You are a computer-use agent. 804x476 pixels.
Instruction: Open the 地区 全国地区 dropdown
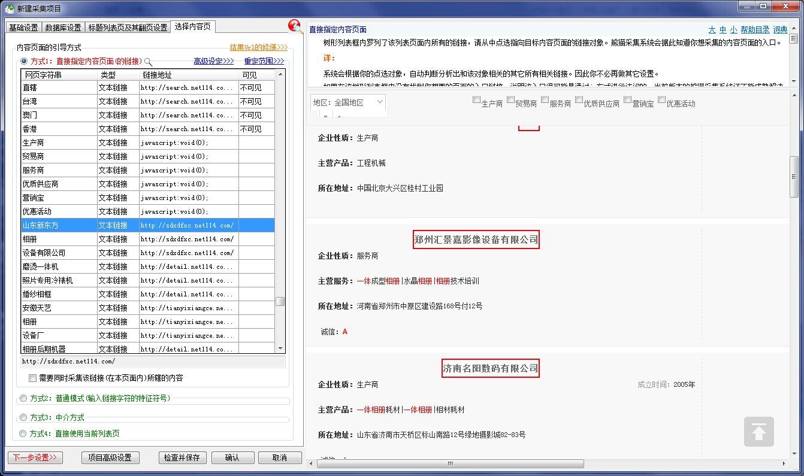click(348, 102)
